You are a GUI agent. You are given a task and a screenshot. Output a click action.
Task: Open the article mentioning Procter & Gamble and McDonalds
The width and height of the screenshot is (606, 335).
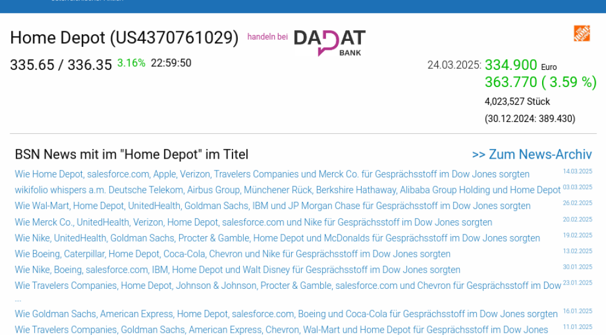click(x=277, y=238)
